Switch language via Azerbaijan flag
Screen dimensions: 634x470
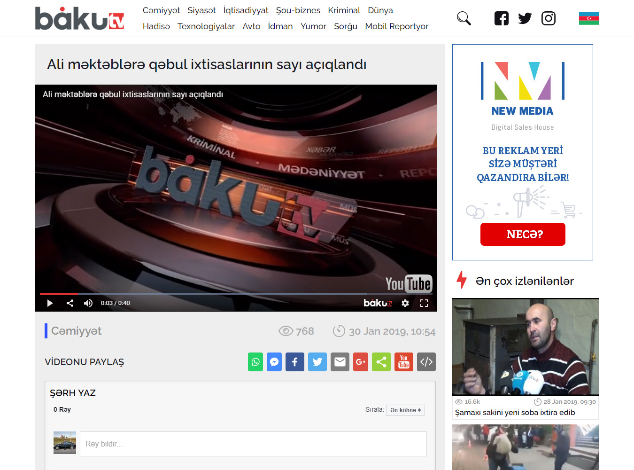tap(588, 18)
